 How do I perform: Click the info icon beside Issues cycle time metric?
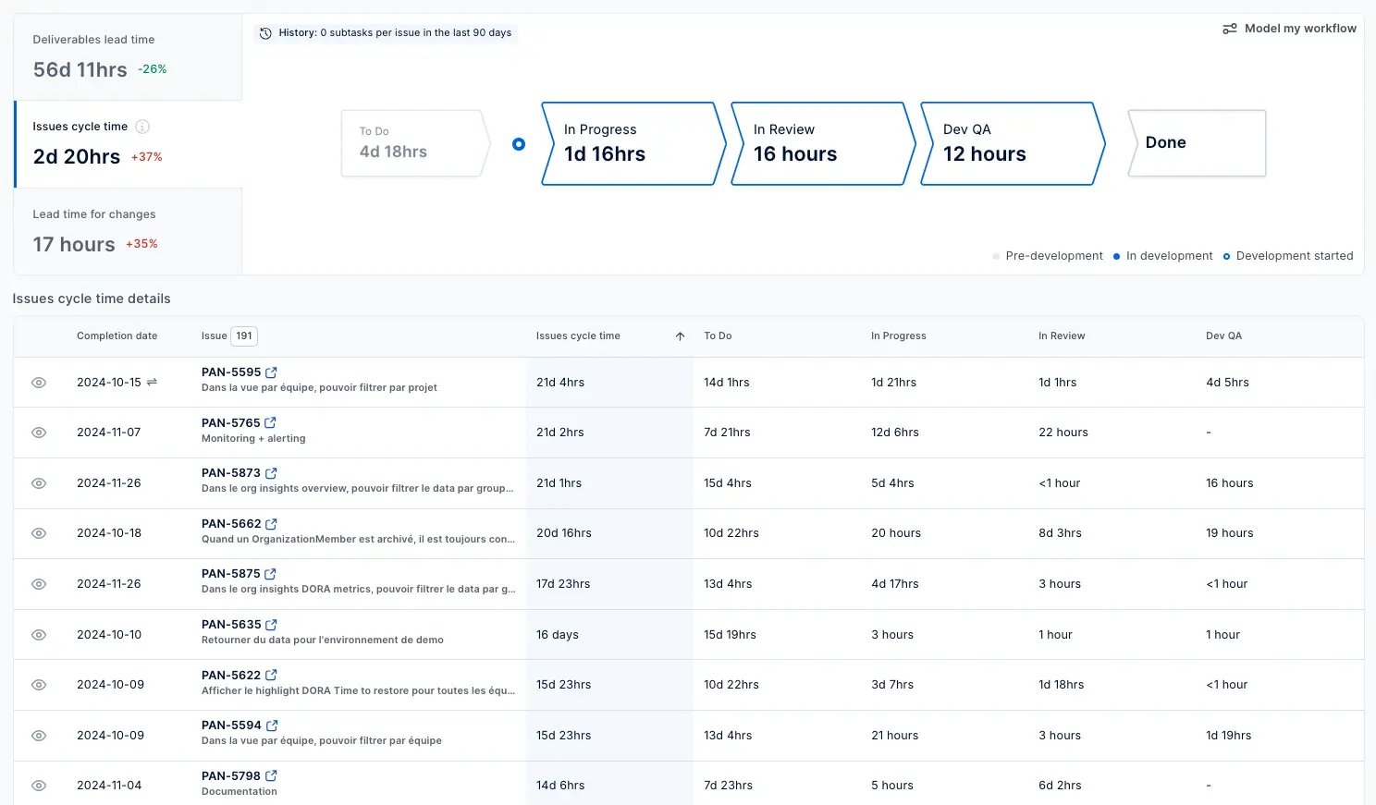point(143,127)
